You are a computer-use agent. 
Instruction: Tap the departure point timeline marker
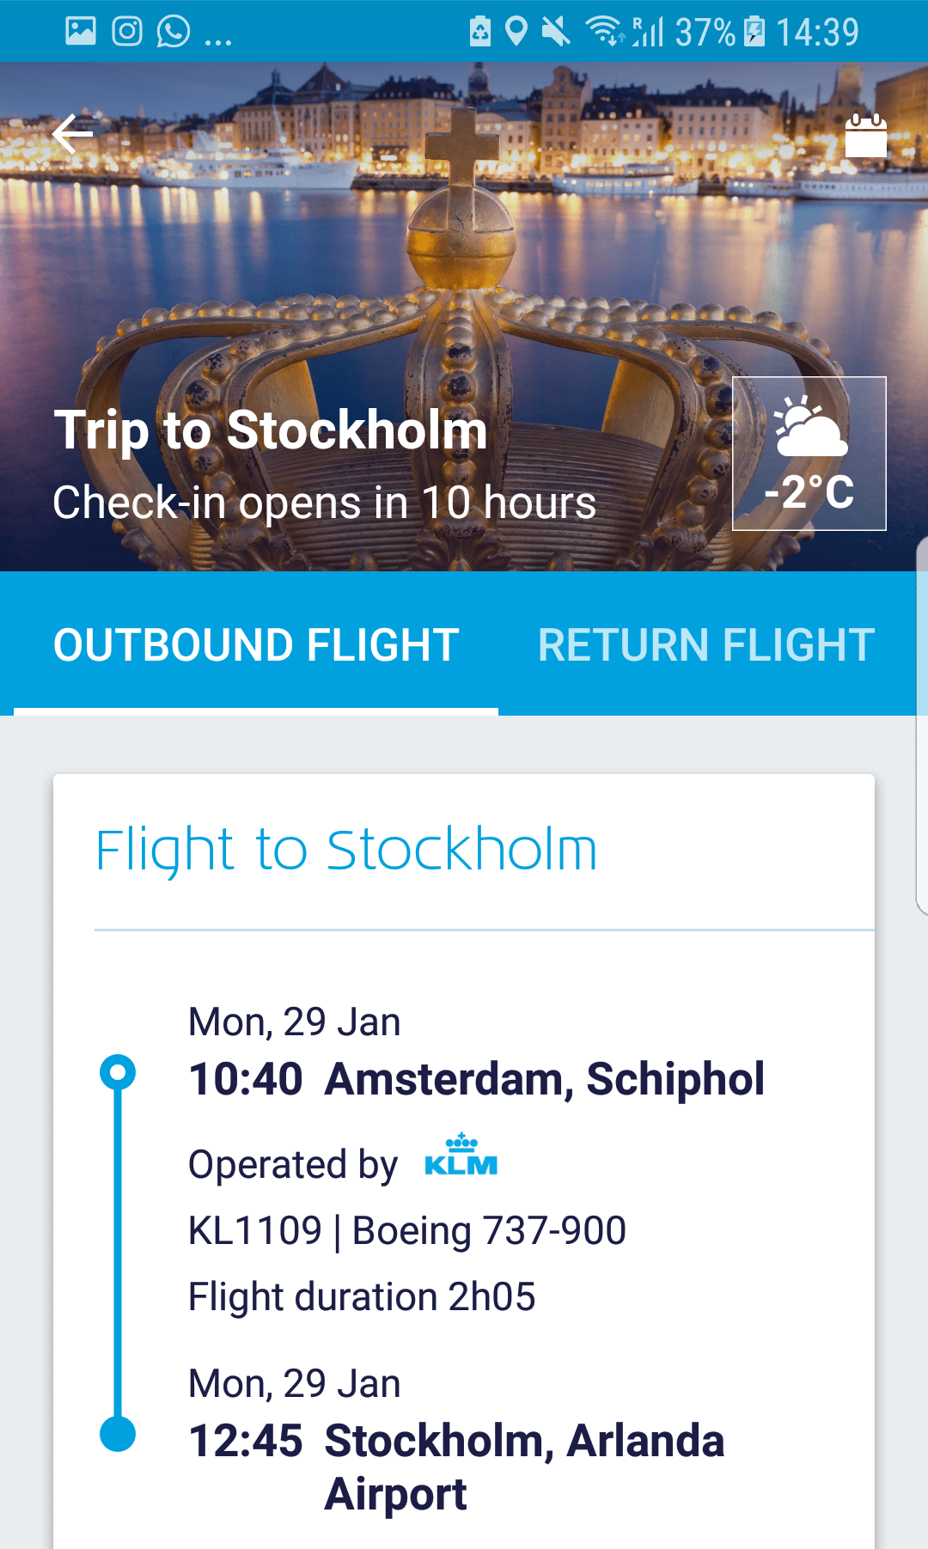click(x=118, y=1072)
